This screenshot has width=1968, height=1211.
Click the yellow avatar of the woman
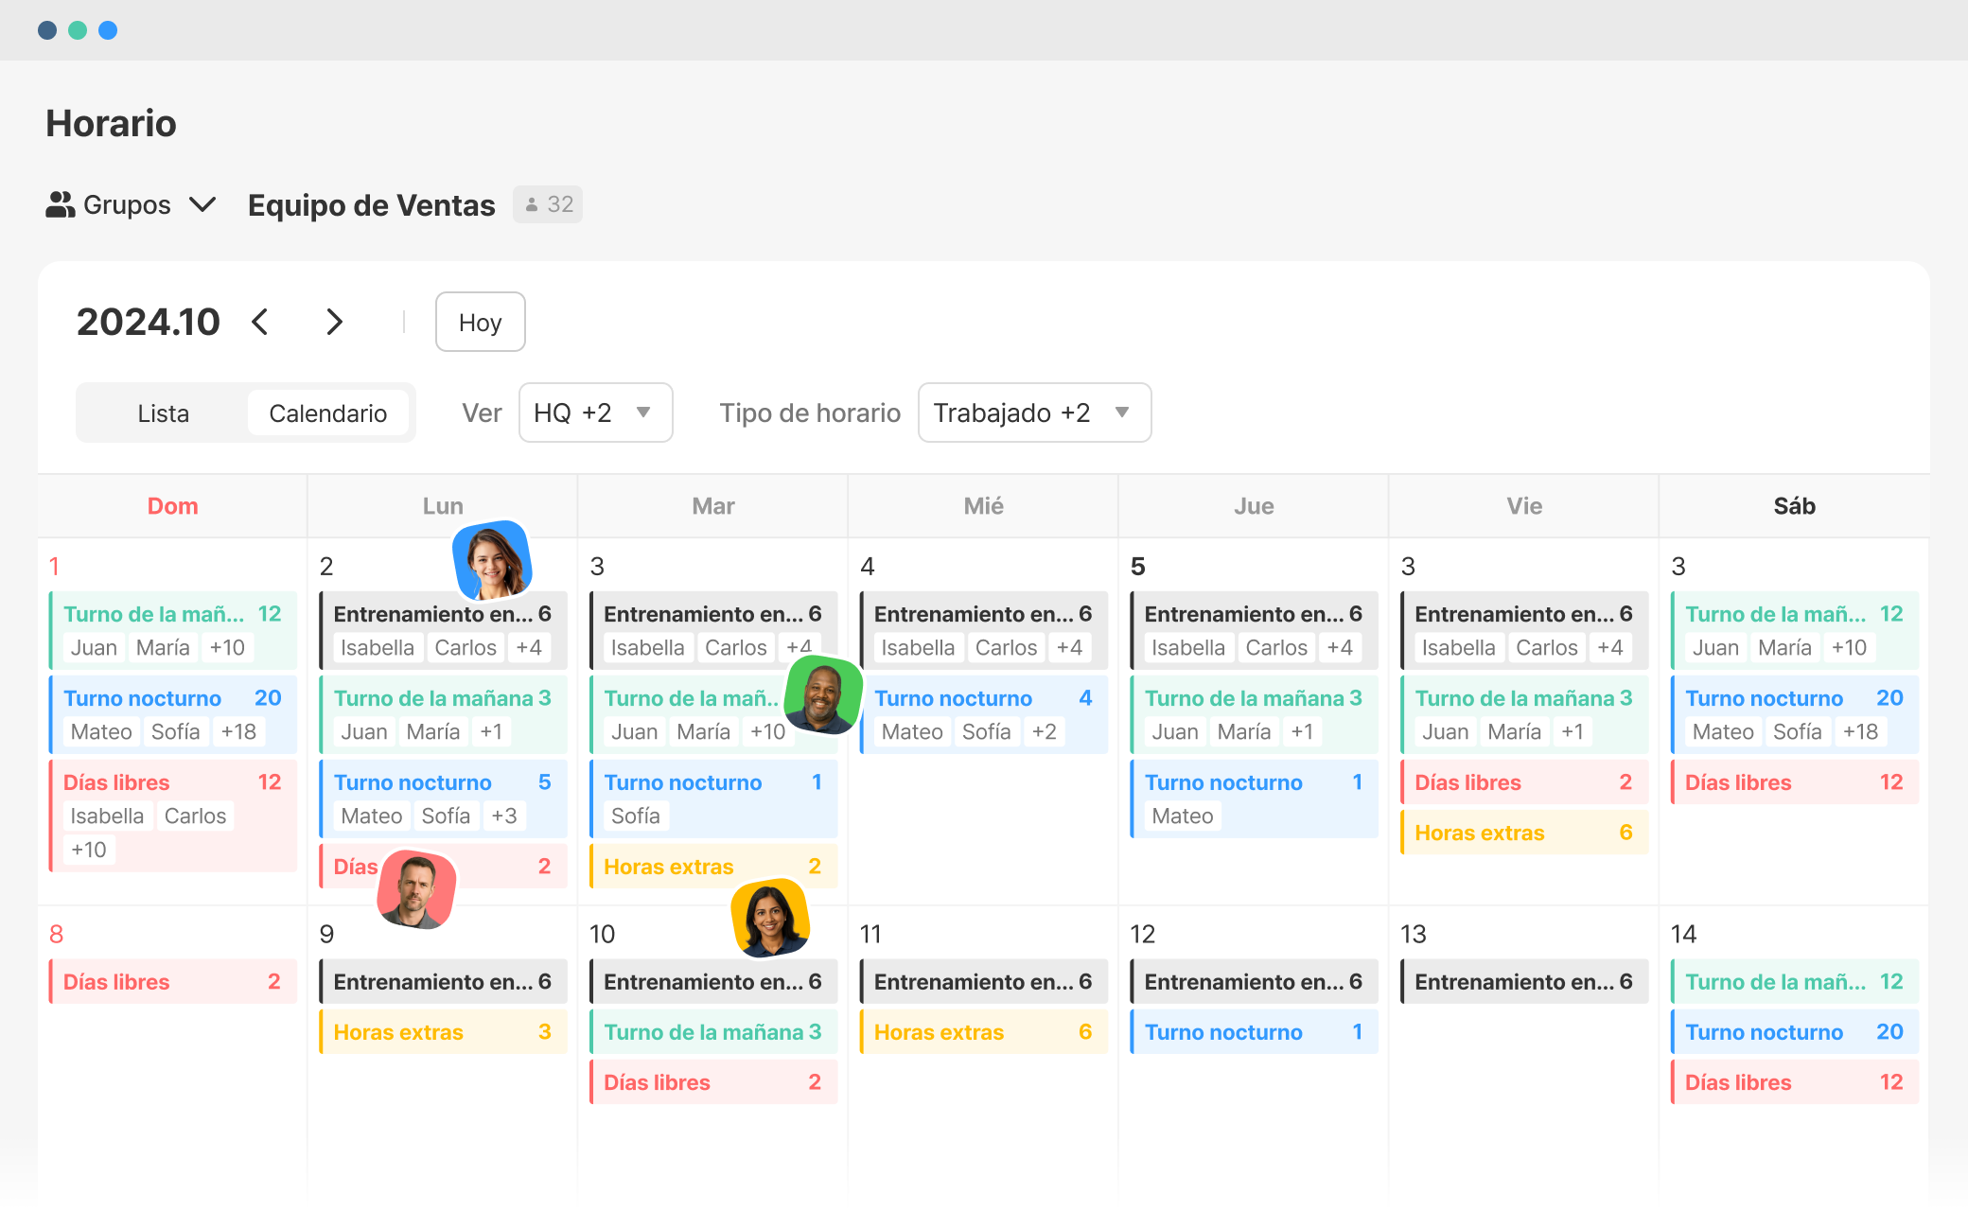(770, 918)
